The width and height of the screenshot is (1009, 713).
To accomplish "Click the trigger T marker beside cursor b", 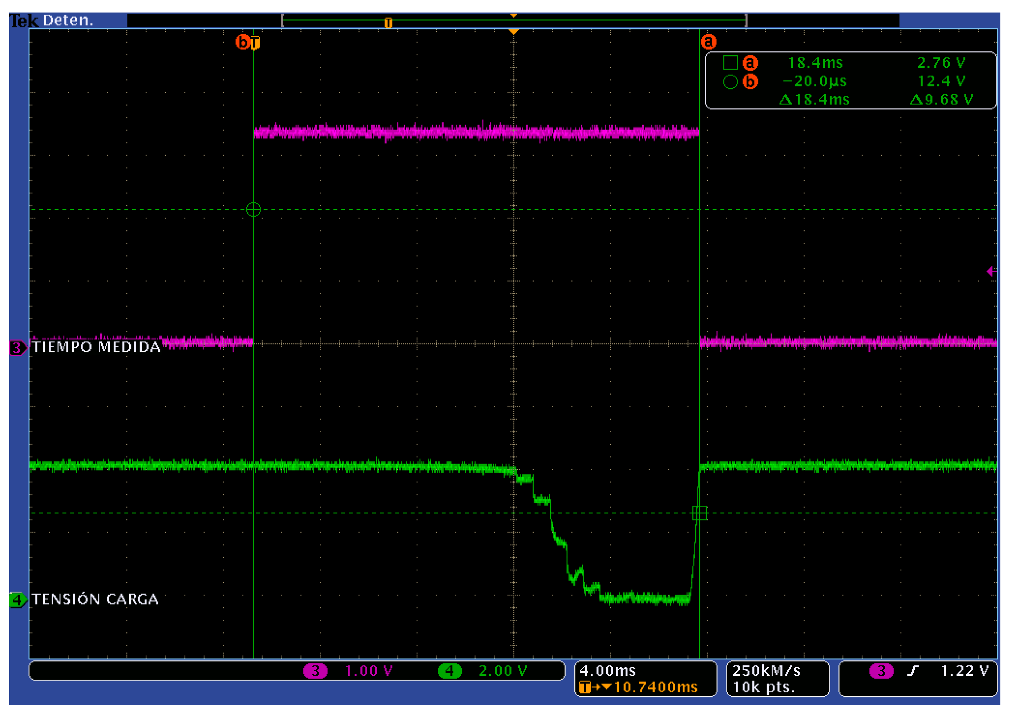I will point(255,43).
